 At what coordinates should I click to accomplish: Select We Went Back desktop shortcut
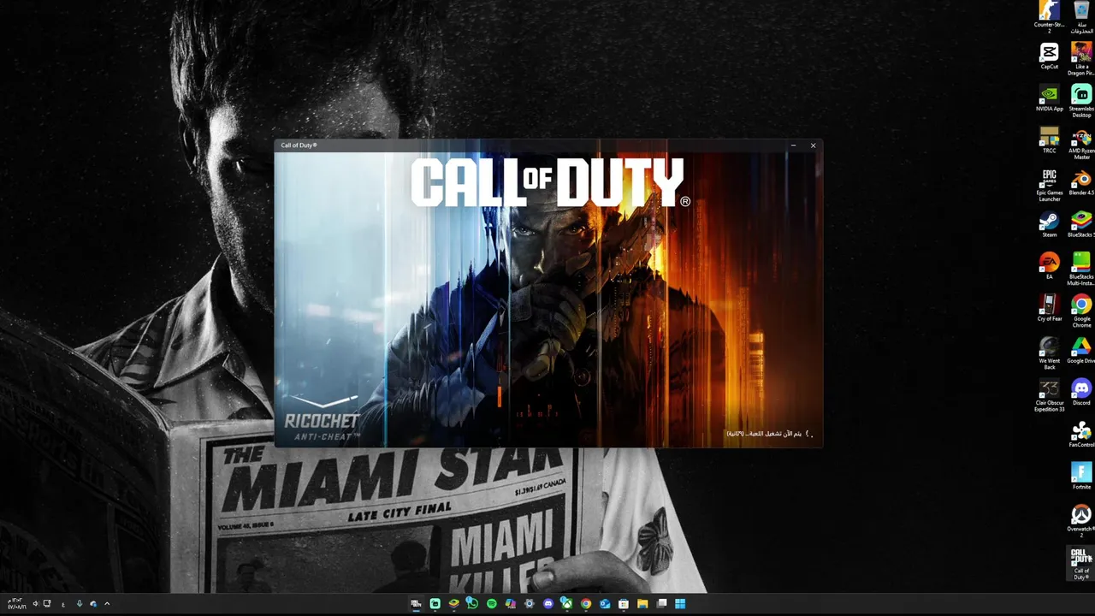pos(1050,352)
